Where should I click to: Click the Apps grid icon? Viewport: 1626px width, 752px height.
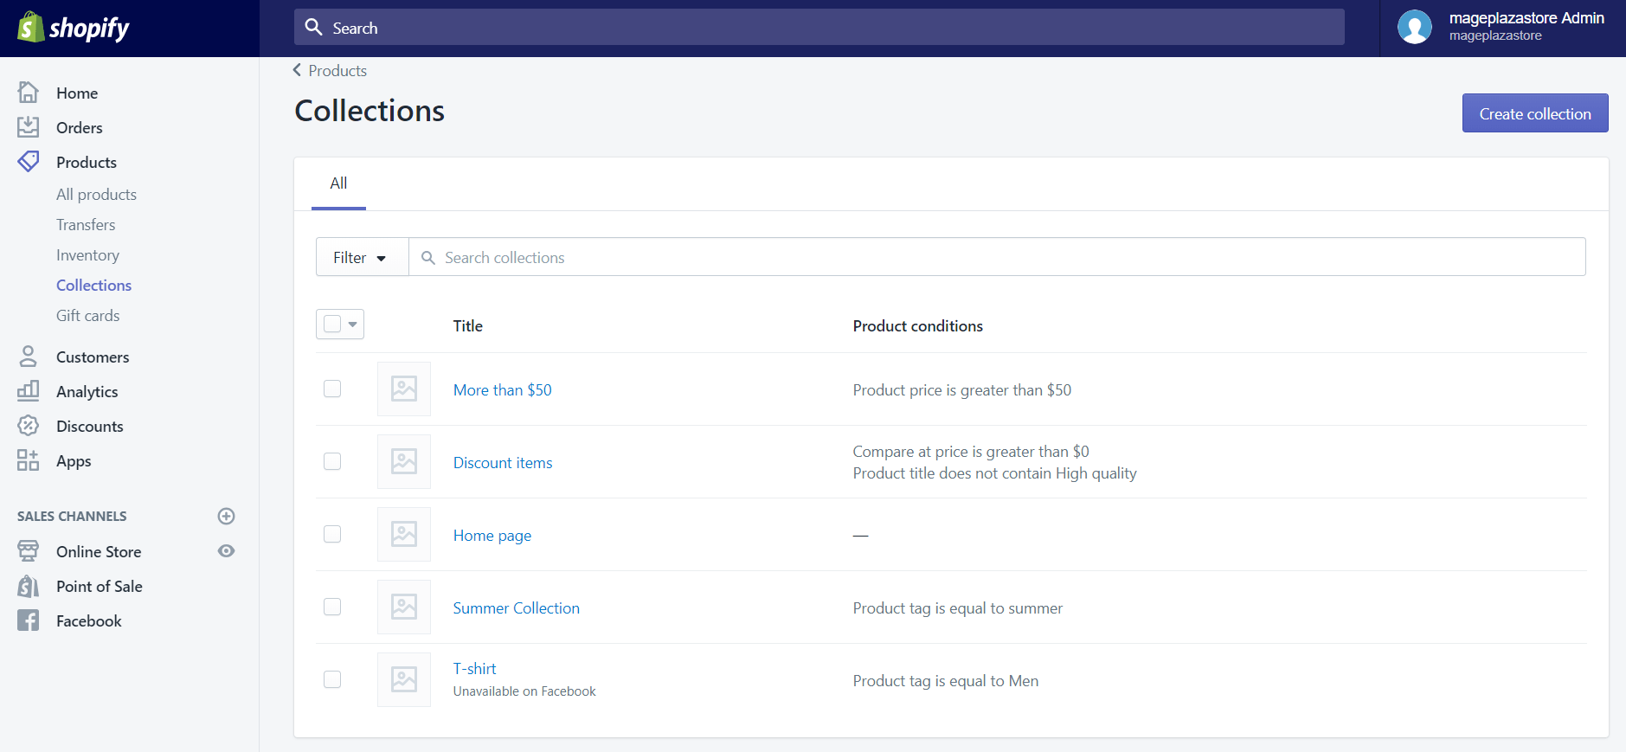tap(29, 460)
